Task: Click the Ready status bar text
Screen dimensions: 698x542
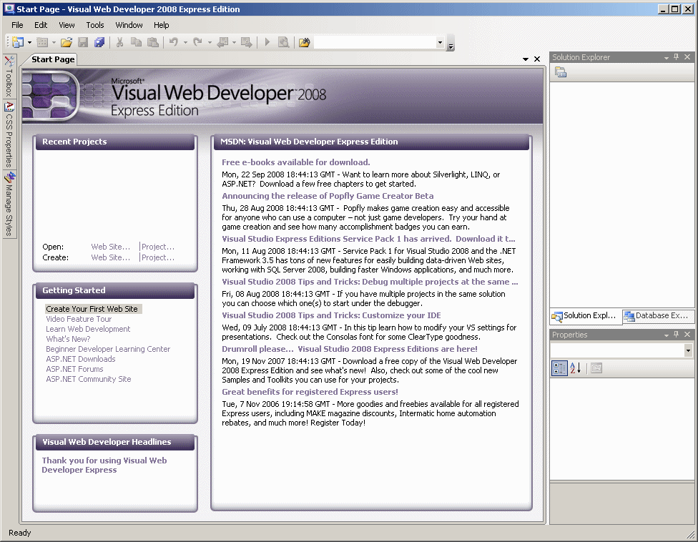Action: click(19, 533)
